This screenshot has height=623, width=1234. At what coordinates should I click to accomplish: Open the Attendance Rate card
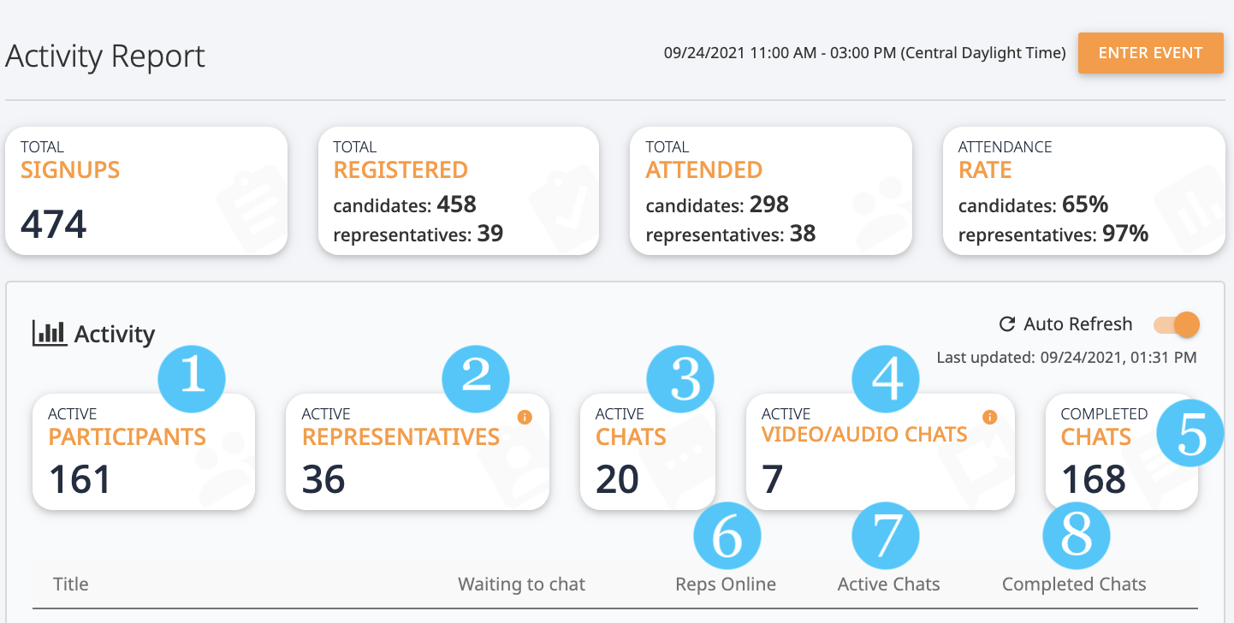point(1084,191)
